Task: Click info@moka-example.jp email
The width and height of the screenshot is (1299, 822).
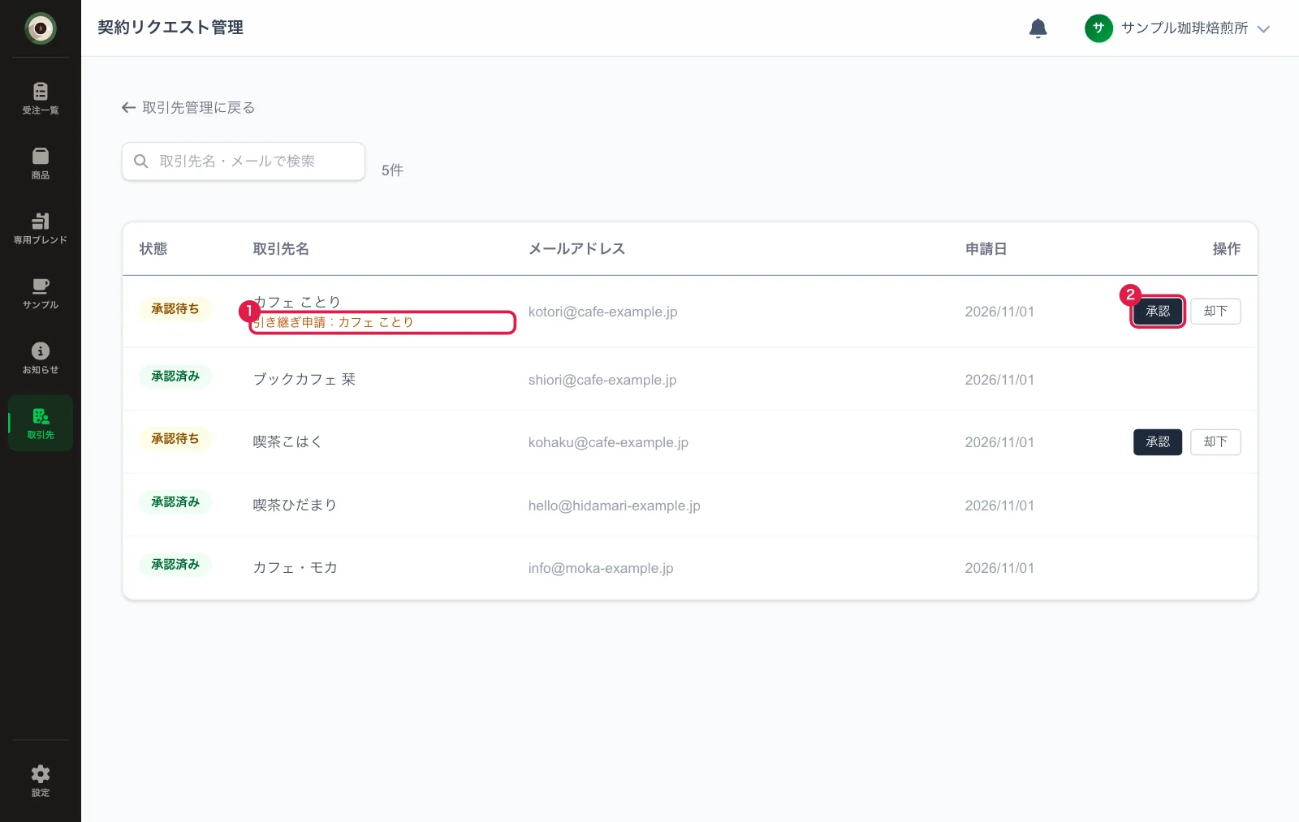Action: coord(601,568)
